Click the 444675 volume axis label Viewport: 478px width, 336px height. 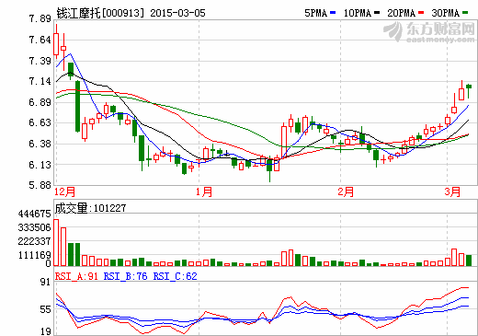coord(34,214)
